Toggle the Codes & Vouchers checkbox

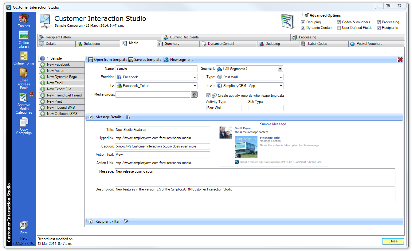point(339,22)
